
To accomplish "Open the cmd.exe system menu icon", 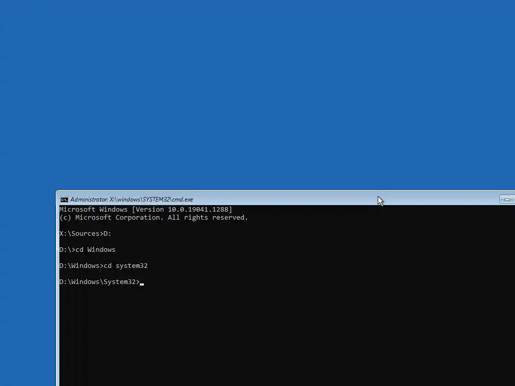I will tap(64, 200).
